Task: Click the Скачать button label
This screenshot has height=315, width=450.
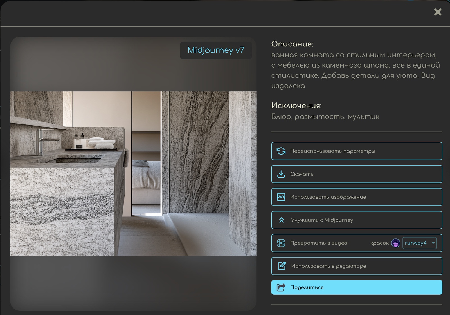Action: pos(302,174)
